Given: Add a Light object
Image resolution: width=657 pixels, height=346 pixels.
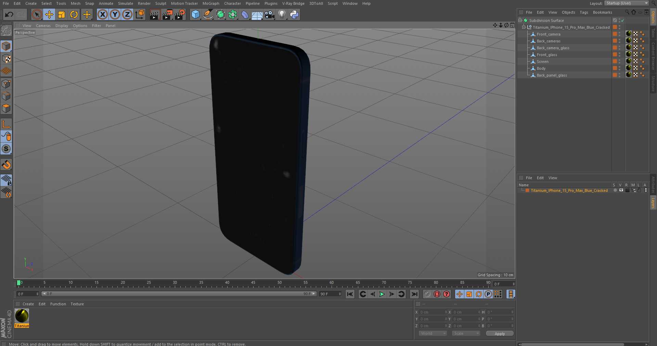Looking at the screenshot, I should [x=282, y=14].
